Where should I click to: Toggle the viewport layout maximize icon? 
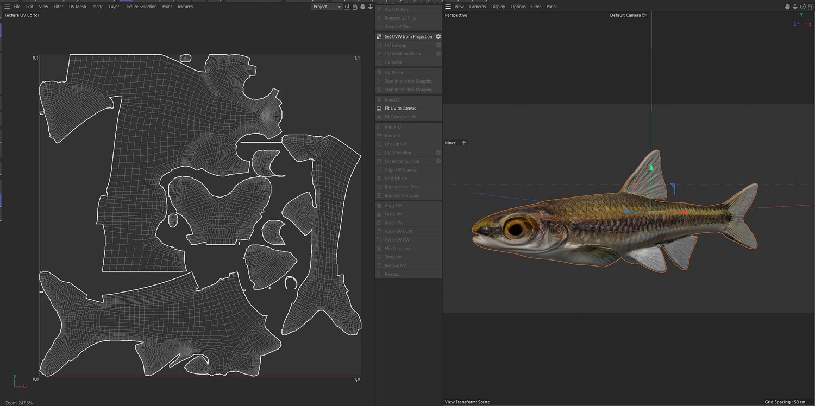click(810, 7)
